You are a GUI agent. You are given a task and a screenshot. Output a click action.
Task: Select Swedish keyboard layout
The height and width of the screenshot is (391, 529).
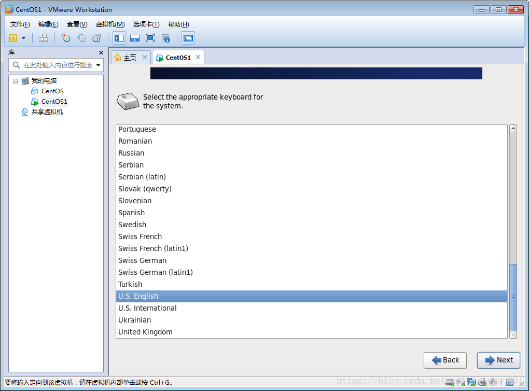tap(312, 225)
